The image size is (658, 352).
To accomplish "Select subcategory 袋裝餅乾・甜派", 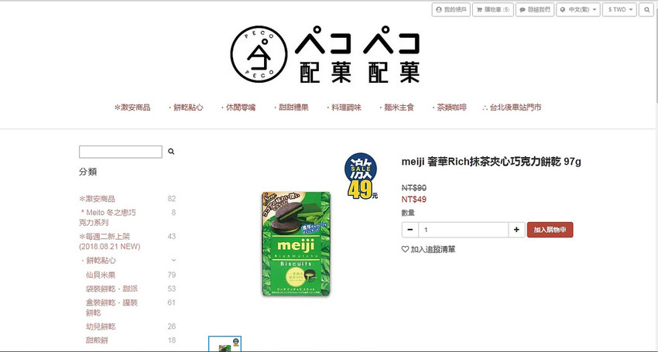I will [111, 289].
